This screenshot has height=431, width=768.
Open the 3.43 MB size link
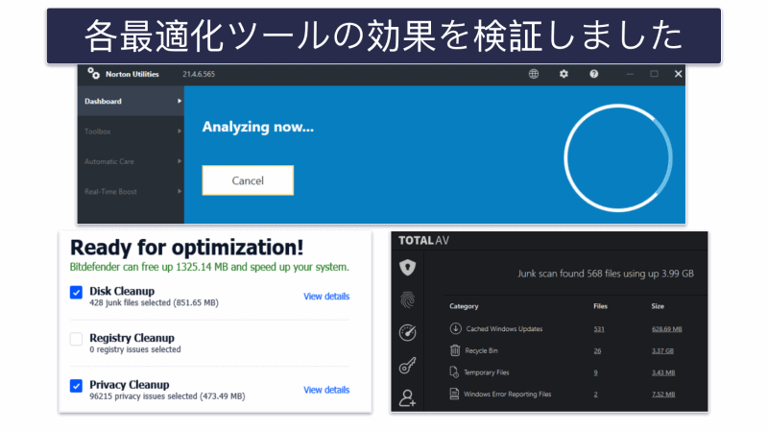[x=663, y=372]
